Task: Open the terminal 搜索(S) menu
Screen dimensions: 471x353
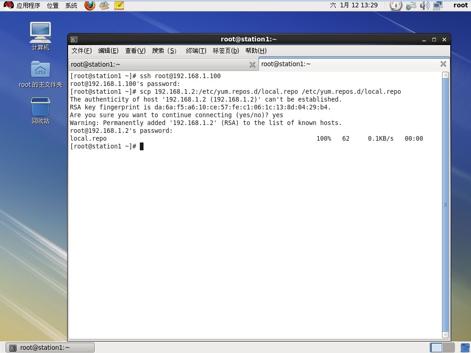Action: pos(164,51)
